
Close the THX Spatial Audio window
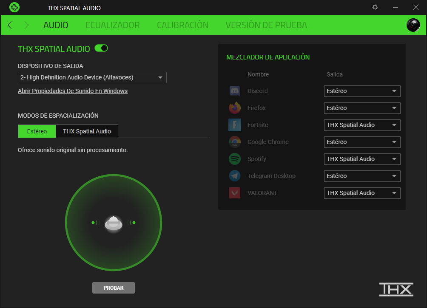tap(416, 7)
